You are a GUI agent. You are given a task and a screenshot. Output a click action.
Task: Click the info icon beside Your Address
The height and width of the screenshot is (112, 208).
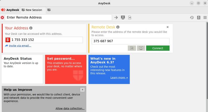click(x=31, y=28)
